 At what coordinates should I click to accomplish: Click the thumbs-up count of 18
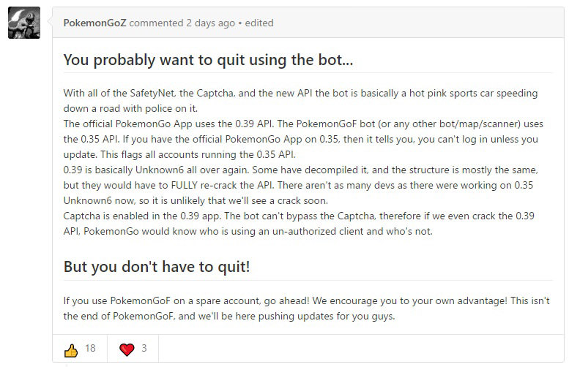coord(90,348)
